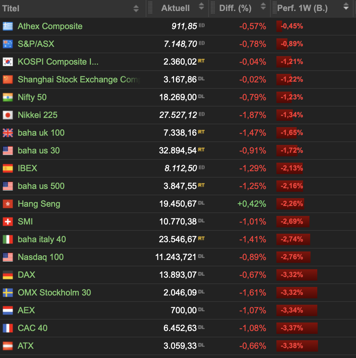Click the US flag beside Nasdaq 100
Viewport: 356px width, 358px height.
click(8, 257)
